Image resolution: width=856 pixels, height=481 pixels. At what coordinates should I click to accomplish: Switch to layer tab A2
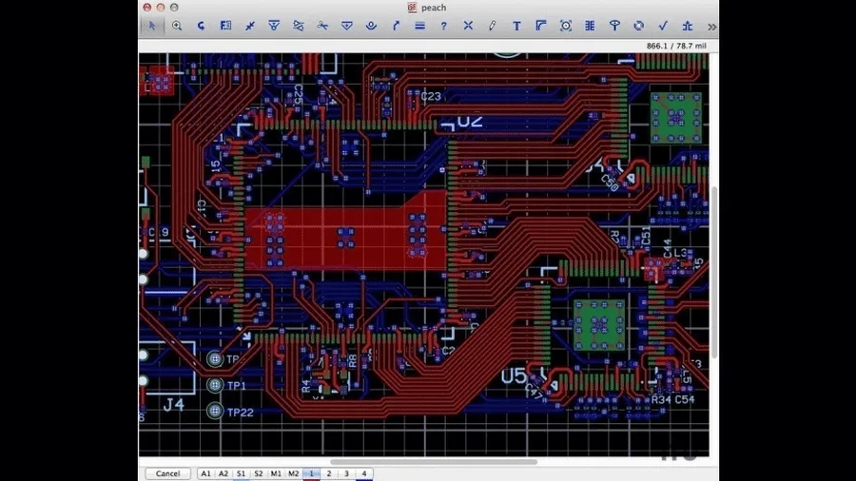224,473
